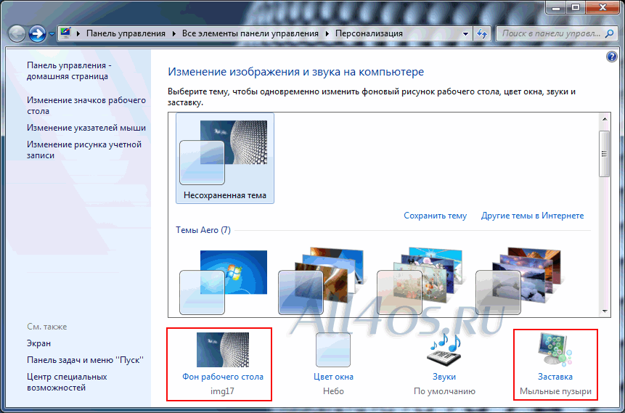
Task: Select 'Панель управления' breadcrumb segment
Action: (126, 34)
